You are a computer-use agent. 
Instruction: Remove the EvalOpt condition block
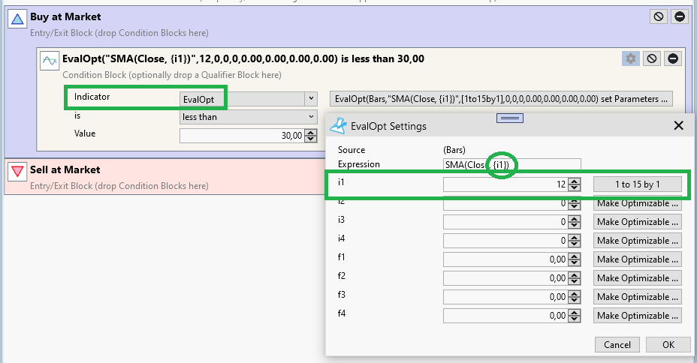pyautogui.click(x=673, y=58)
